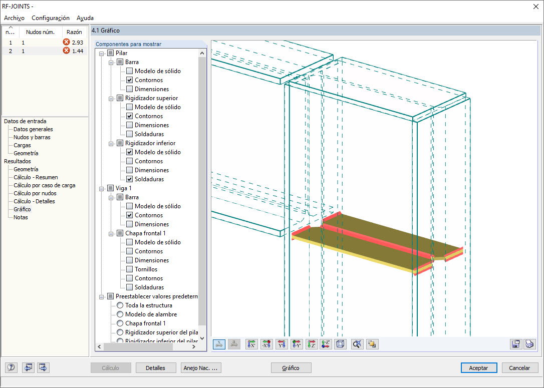Click the Cálculo button
Screen dimensions: 544x388
(111, 367)
